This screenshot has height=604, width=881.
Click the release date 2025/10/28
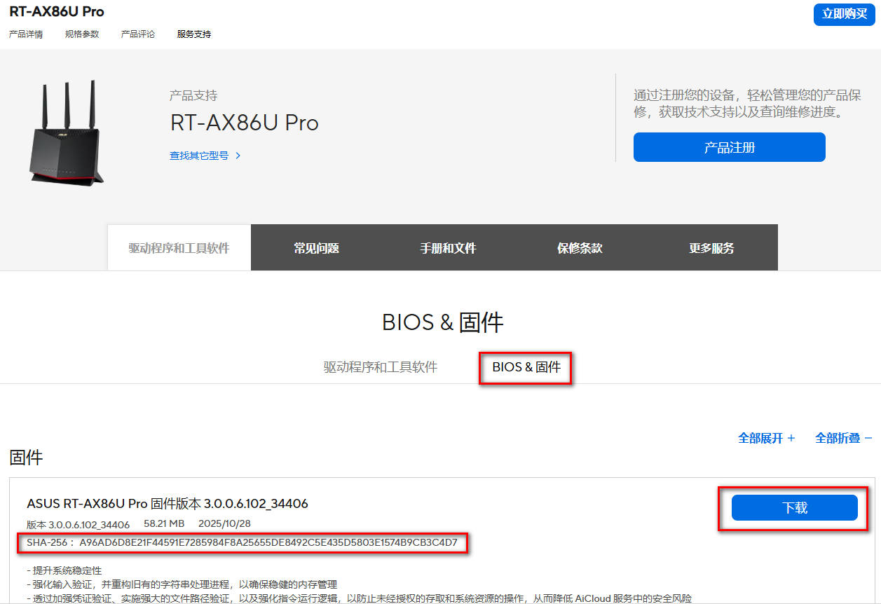224,524
